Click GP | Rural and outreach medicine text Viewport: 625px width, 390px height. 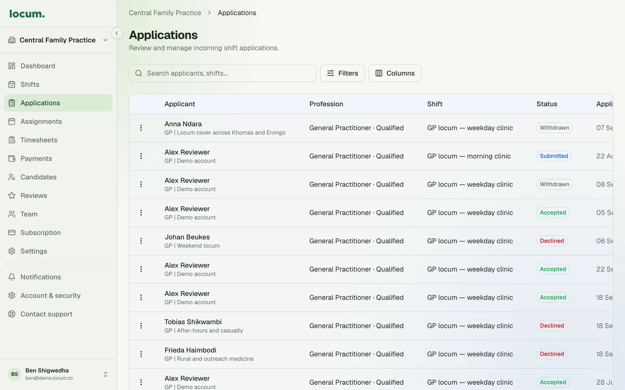click(209, 359)
